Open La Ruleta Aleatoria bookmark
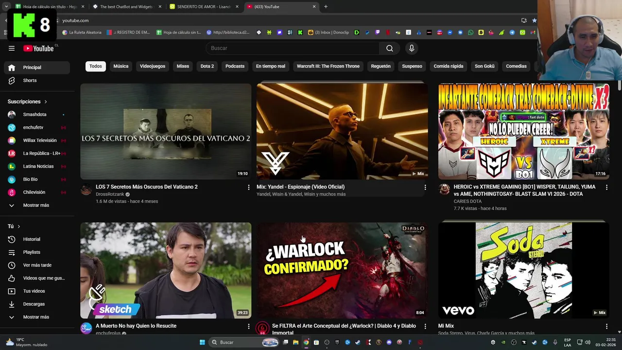 point(82,33)
